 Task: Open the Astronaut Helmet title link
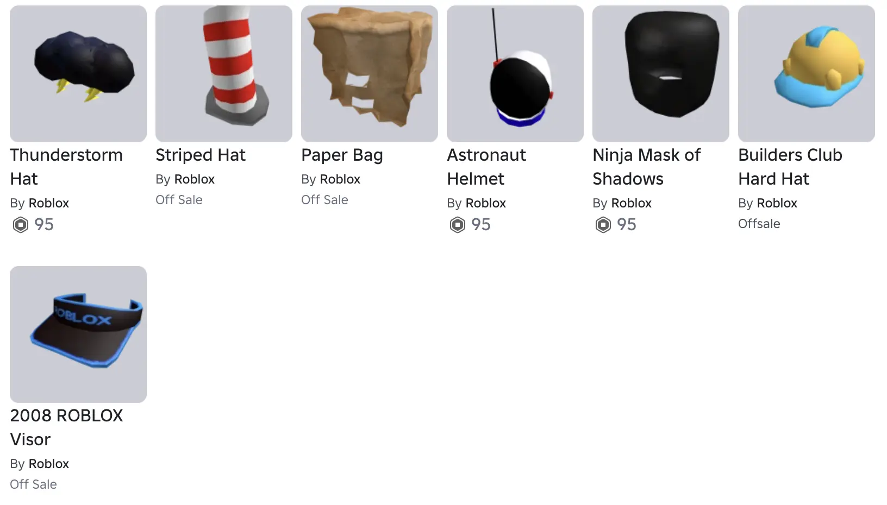(486, 167)
